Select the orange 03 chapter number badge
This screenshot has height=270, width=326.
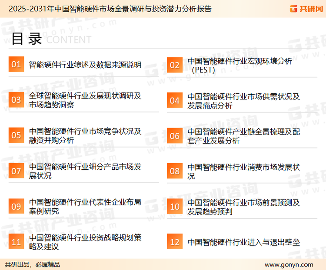16,100
